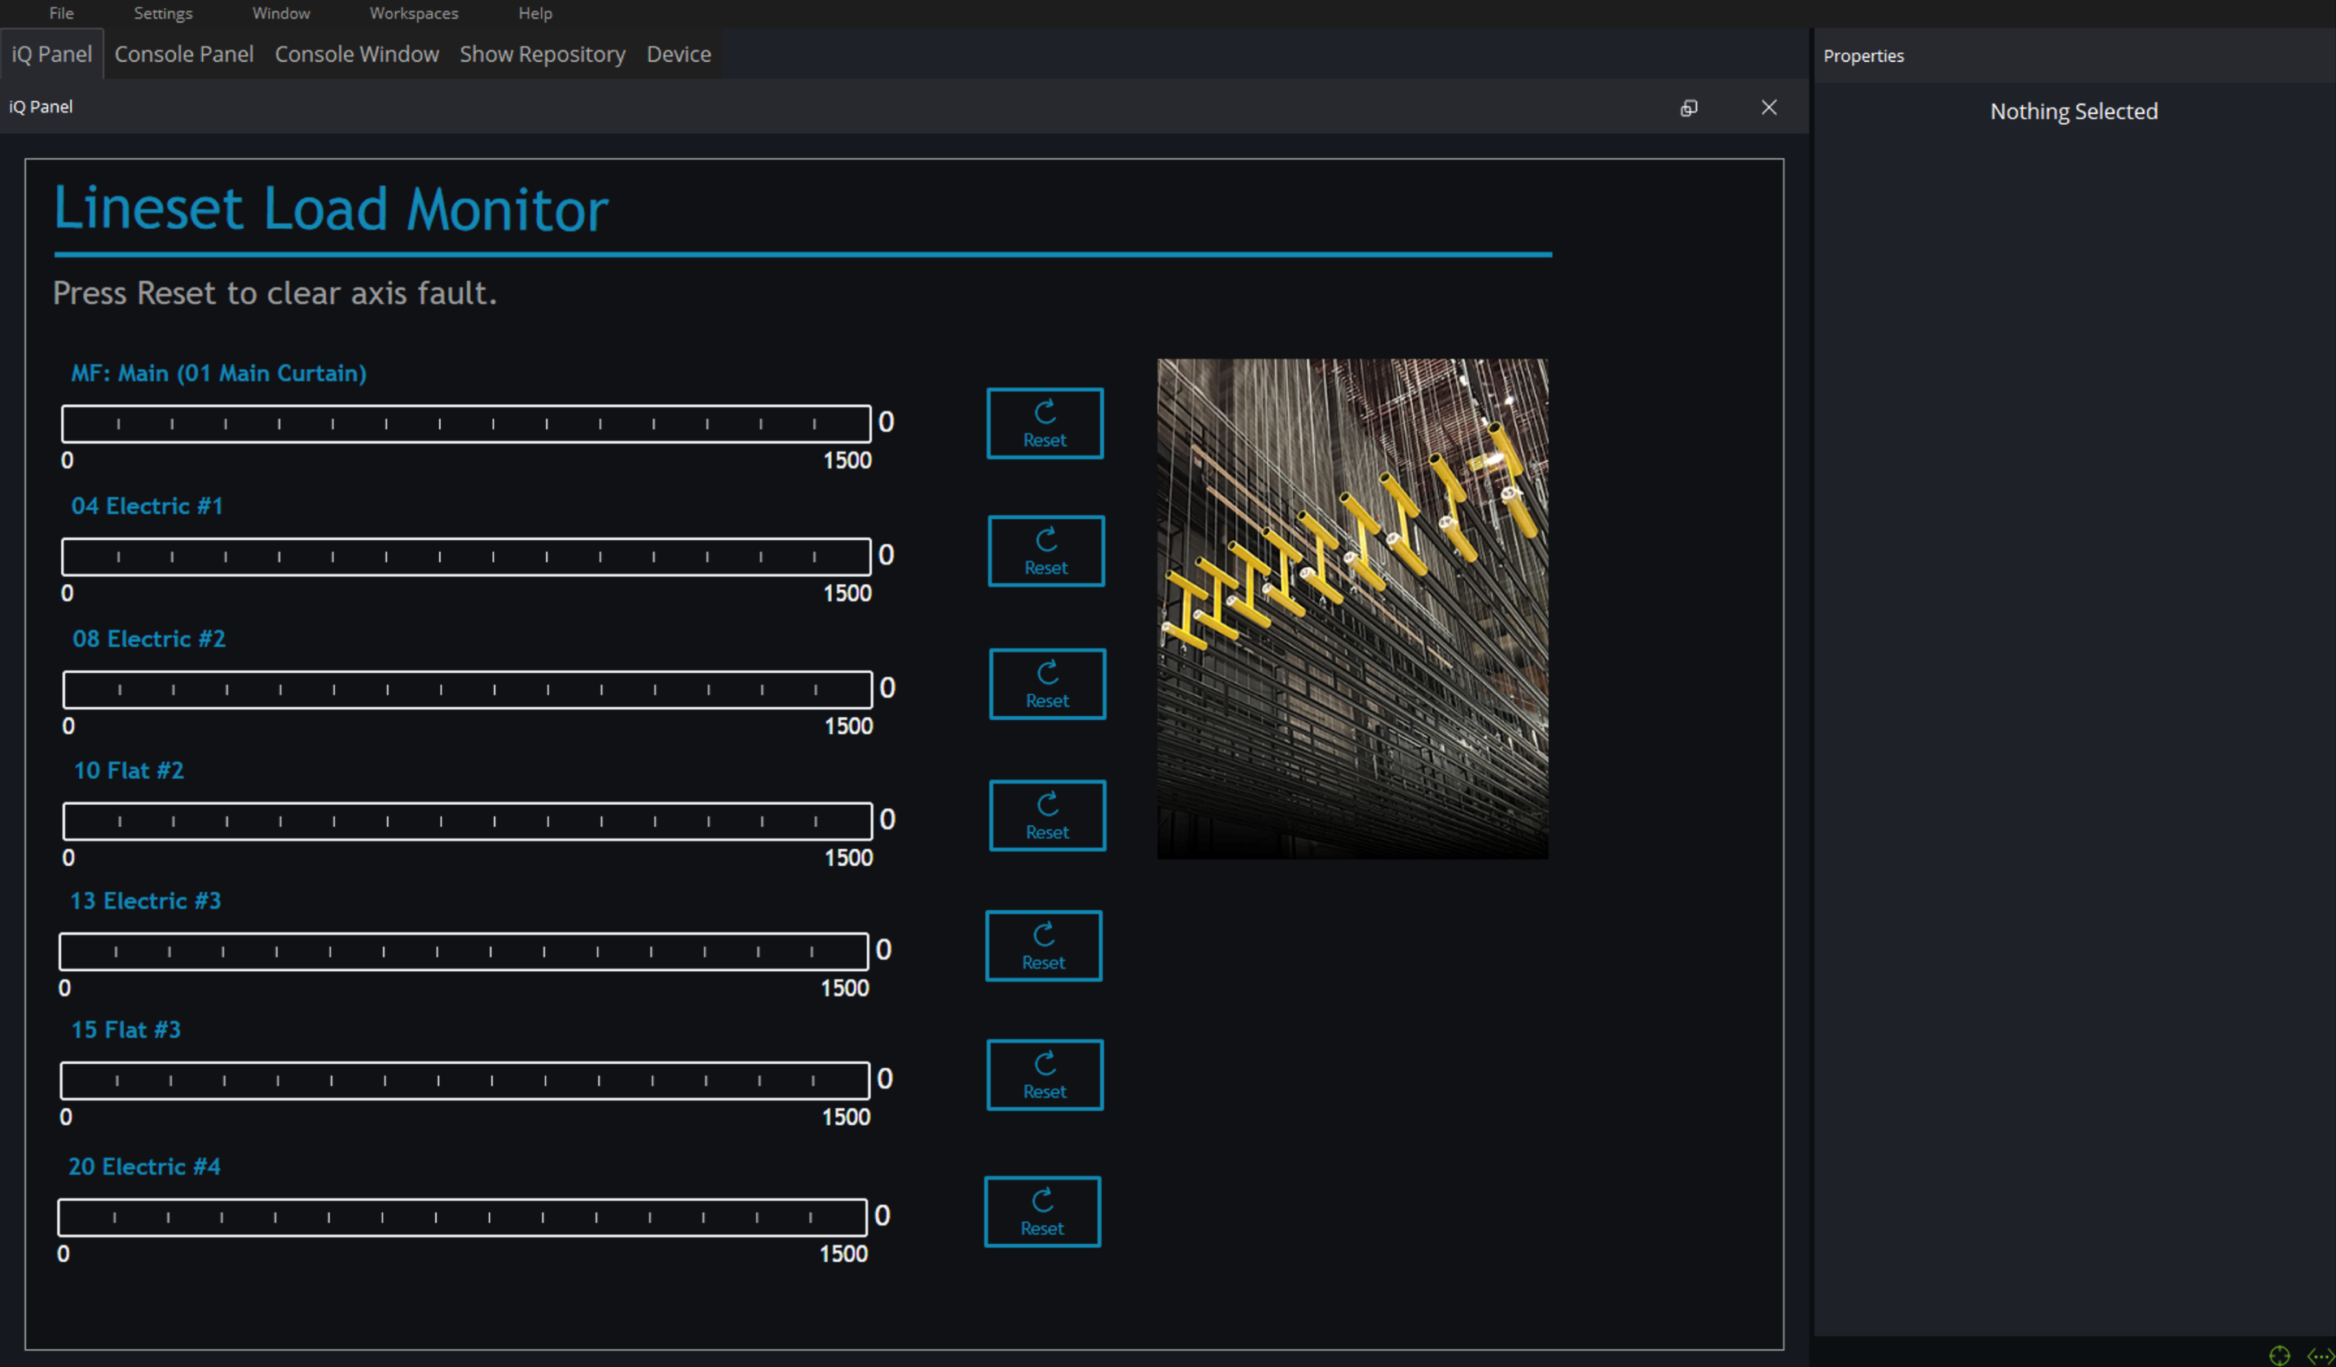Open the Settings menu

[163, 13]
